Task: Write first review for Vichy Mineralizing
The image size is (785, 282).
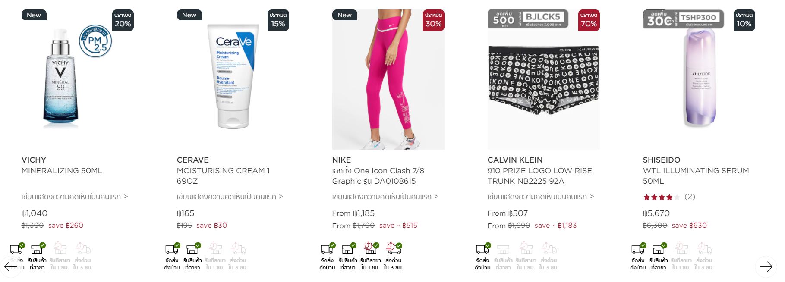Action: point(75,197)
